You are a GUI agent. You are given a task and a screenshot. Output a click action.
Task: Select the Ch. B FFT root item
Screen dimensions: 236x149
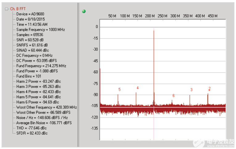[18, 9]
